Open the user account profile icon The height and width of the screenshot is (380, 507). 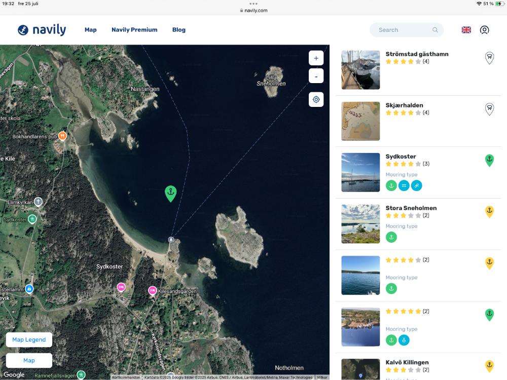tap(484, 30)
